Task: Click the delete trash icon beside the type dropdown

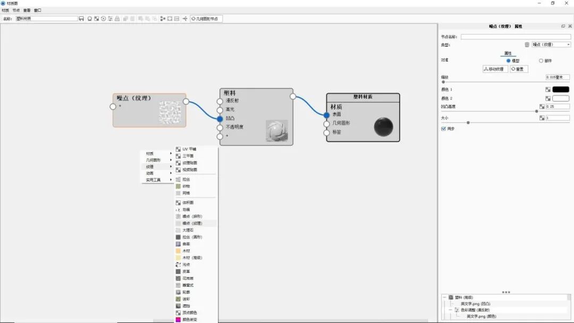Action: point(526,45)
